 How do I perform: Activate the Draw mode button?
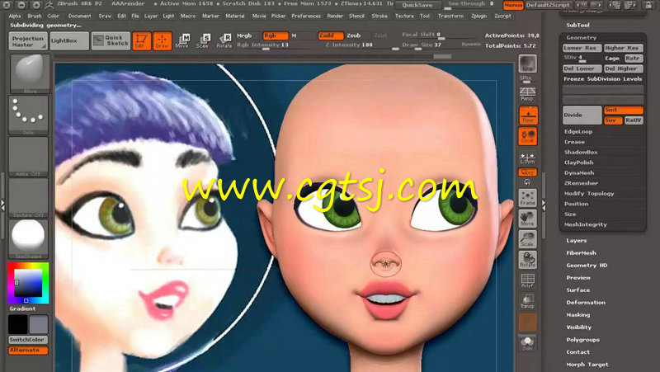click(162, 40)
